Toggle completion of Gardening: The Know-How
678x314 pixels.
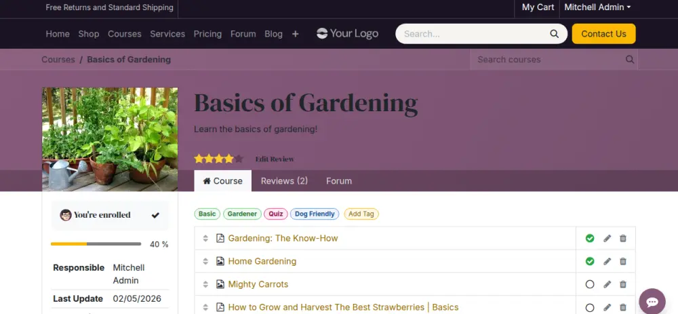590,238
